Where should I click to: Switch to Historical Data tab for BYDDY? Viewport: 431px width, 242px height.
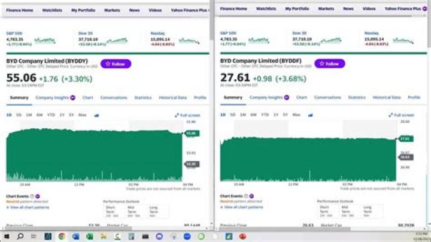173,98
